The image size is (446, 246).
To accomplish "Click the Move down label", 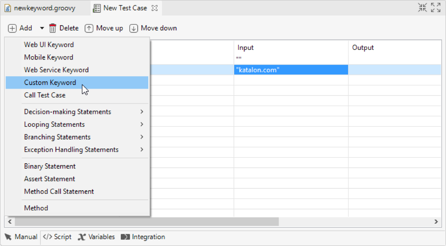I will tap(159, 28).
